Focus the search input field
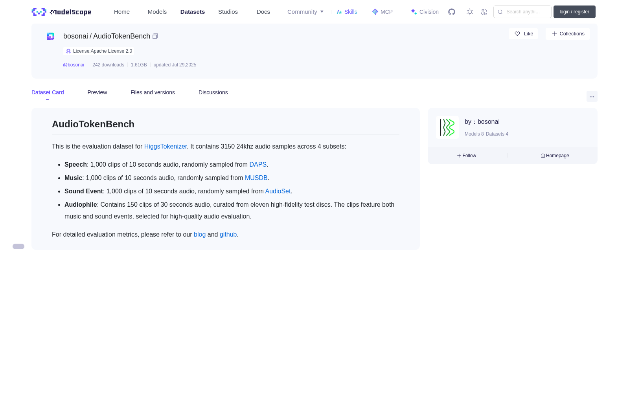The image size is (629, 393). [522, 12]
